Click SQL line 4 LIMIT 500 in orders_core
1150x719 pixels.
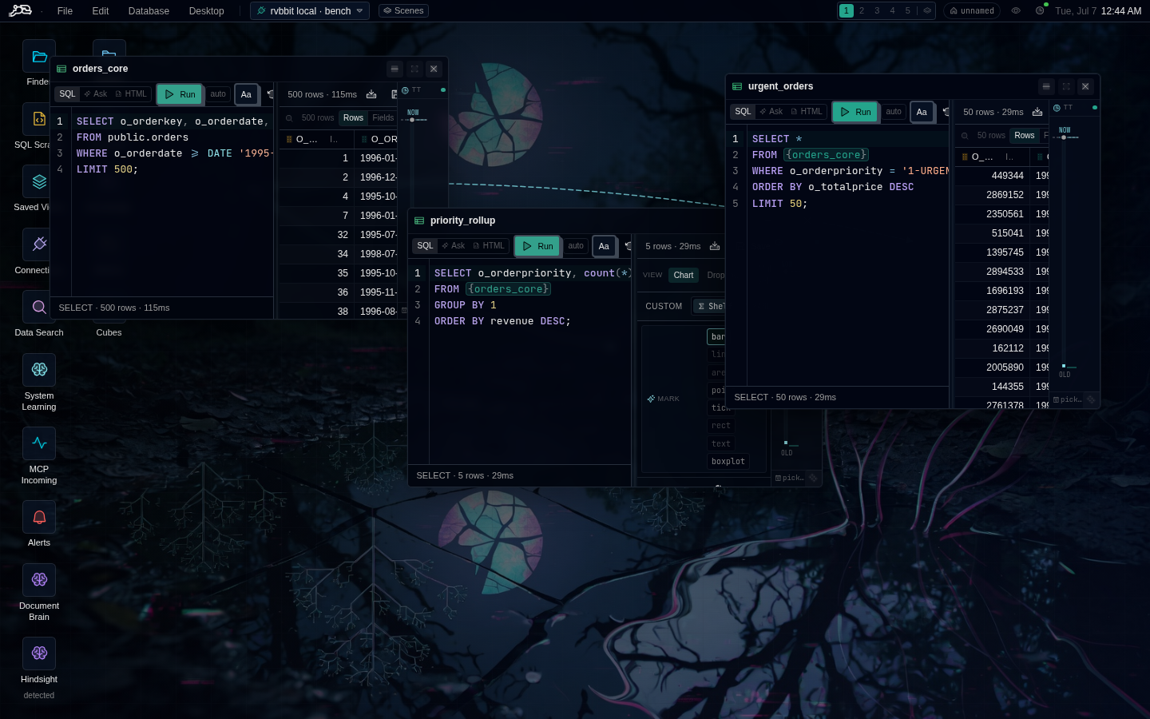pos(107,169)
